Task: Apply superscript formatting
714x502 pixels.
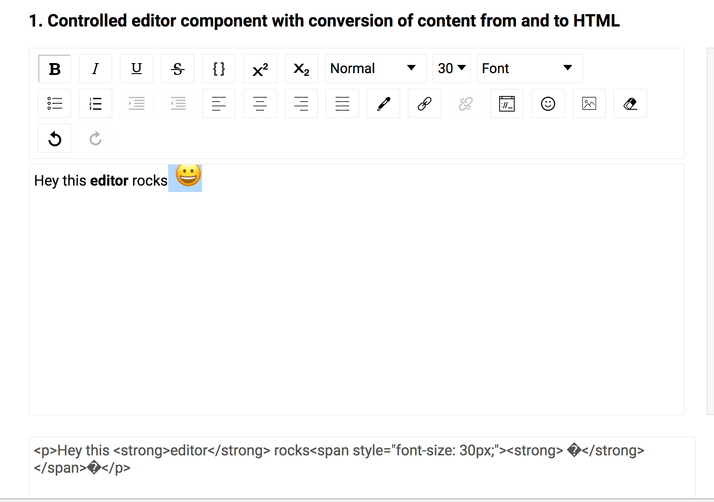Action: tap(260, 69)
